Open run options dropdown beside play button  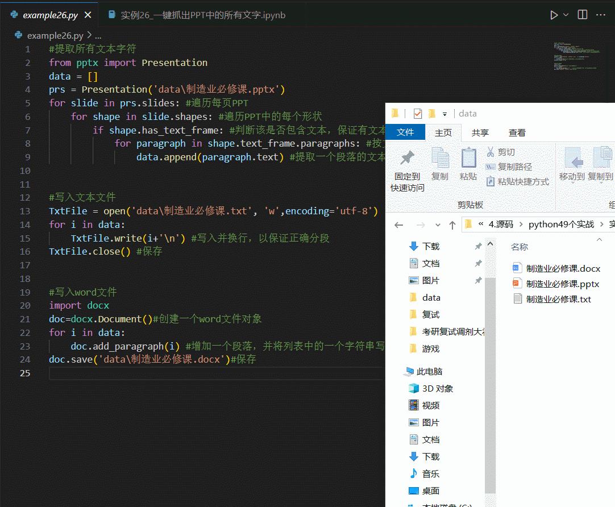click(x=566, y=15)
